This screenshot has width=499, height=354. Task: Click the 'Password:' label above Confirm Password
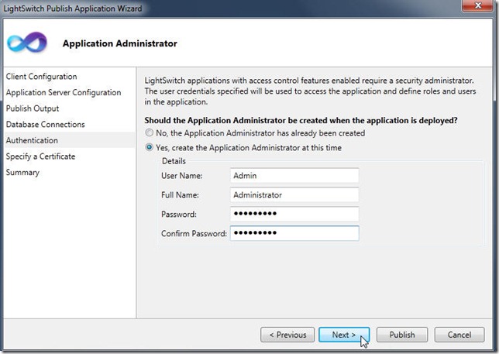point(178,214)
